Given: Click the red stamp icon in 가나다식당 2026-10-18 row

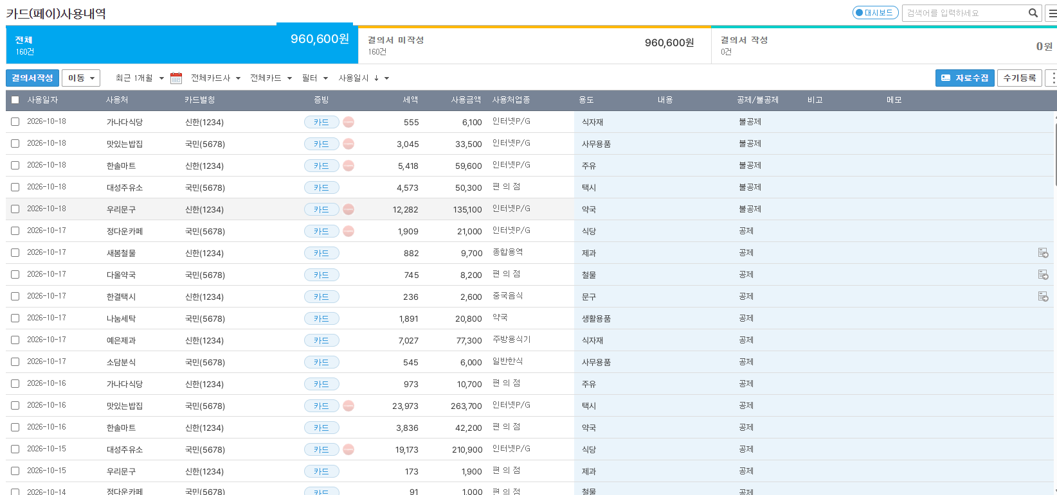Looking at the screenshot, I should [348, 122].
